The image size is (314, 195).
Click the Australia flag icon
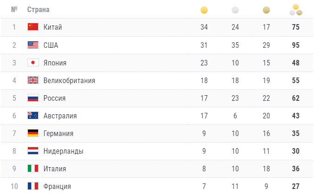pos(33,116)
